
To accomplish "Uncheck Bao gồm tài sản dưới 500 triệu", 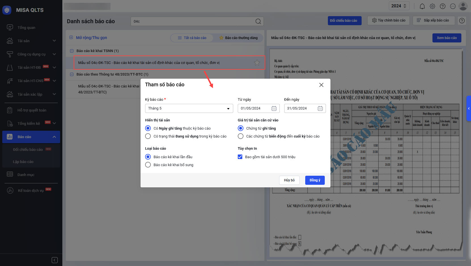I will (240, 157).
